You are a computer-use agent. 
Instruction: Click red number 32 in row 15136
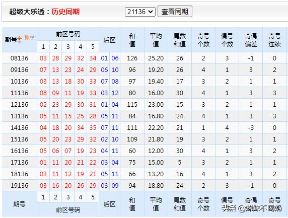(x=93, y=139)
